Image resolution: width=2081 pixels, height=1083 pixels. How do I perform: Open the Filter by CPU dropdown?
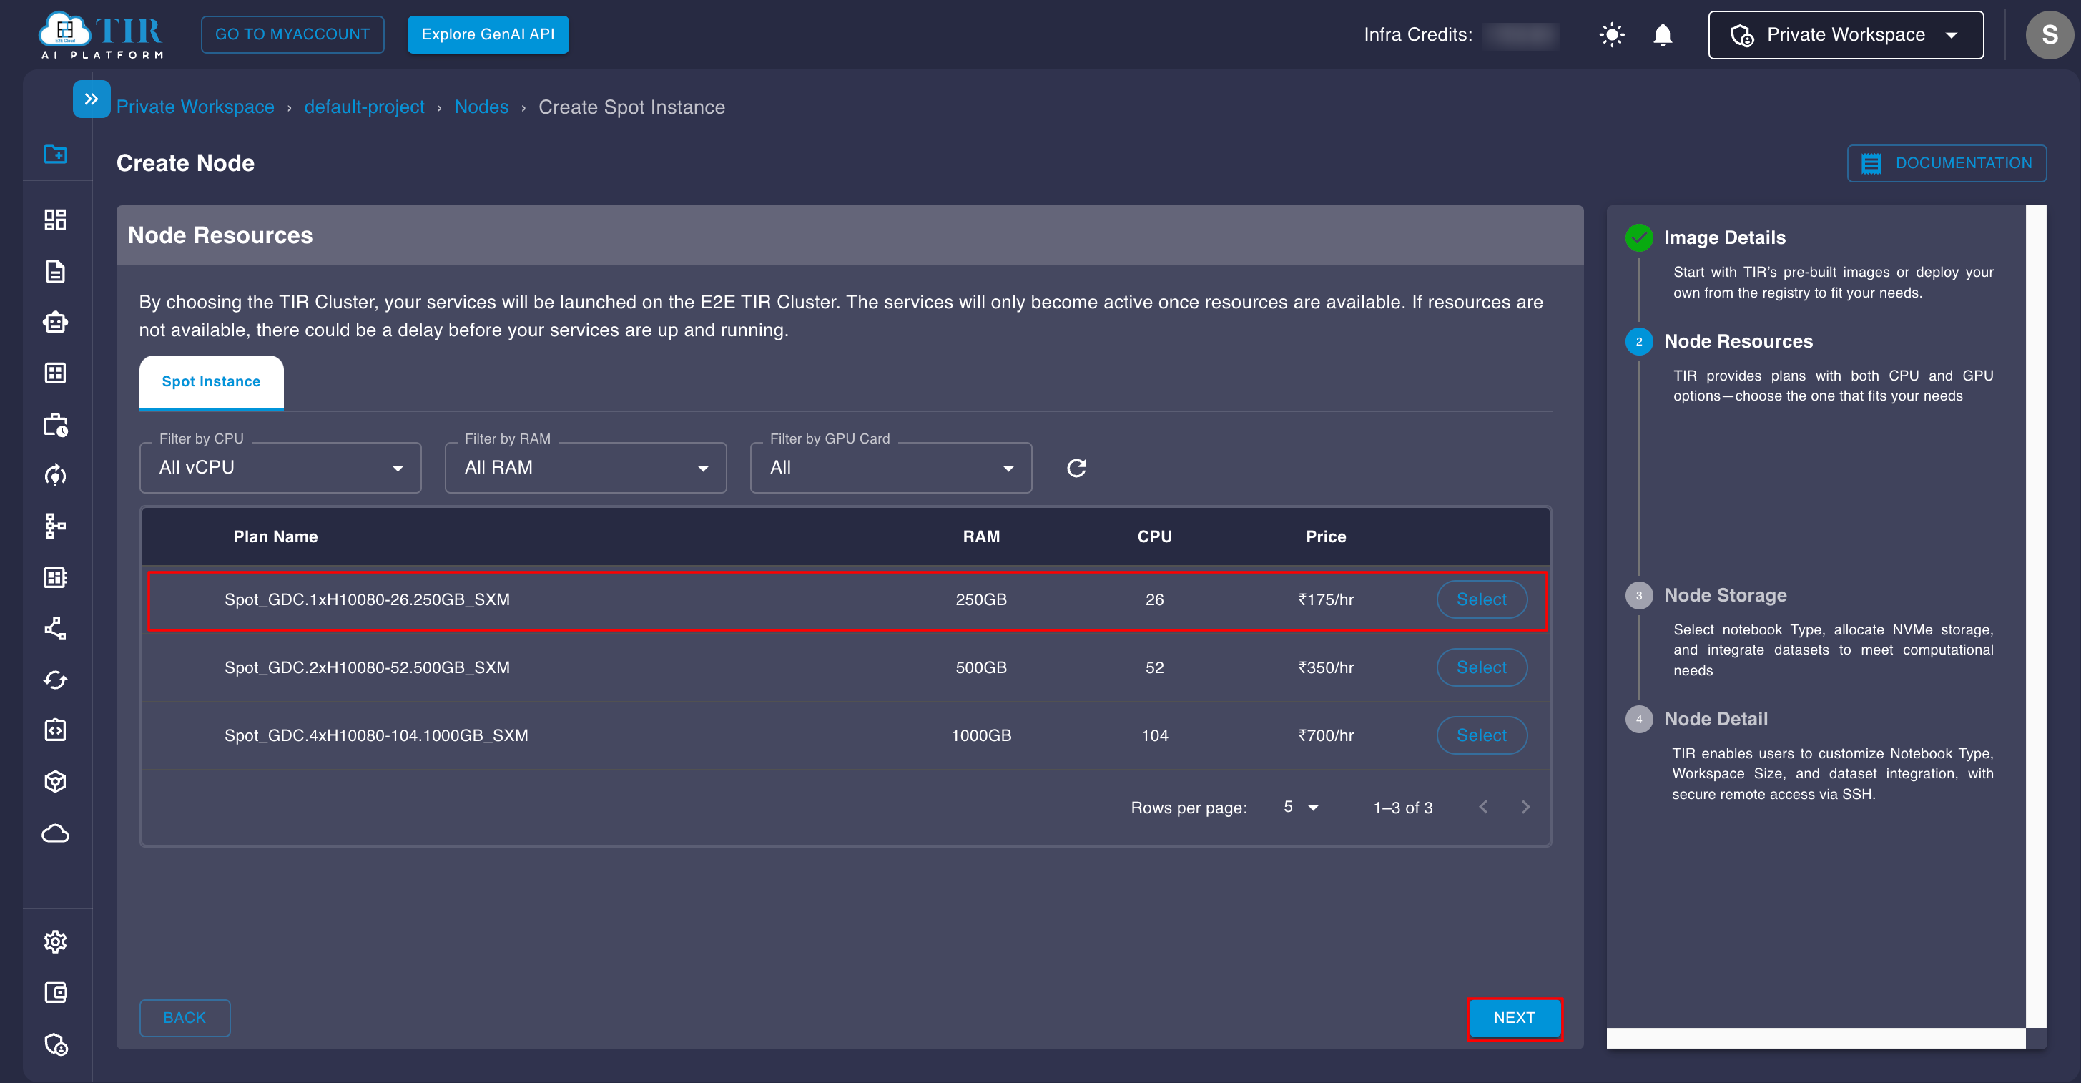[280, 468]
